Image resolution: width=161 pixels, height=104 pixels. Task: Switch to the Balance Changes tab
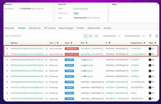(66, 28)
